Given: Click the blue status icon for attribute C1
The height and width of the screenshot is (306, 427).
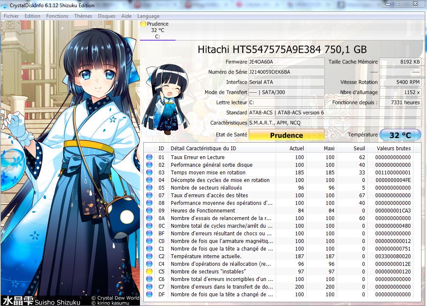Looking at the screenshot, I should pos(149,248).
